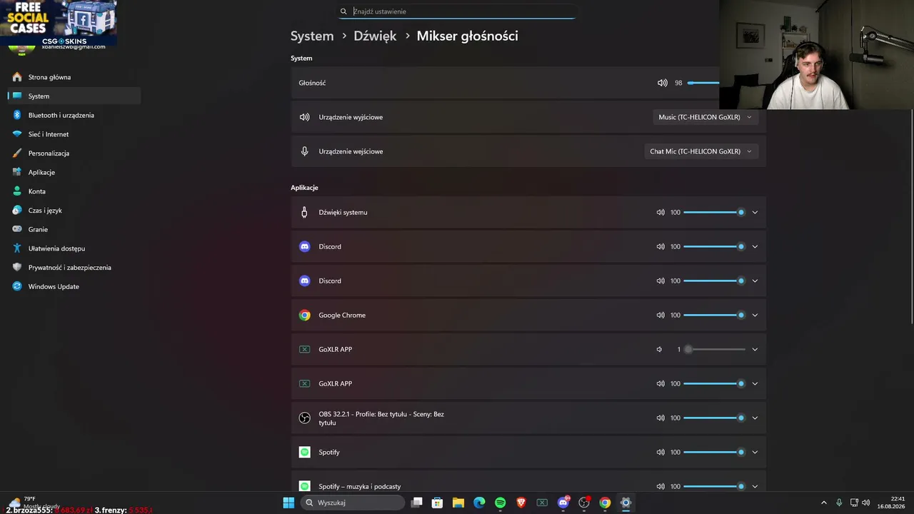The width and height of the screenshot is (914, 514).
Task: Open the input device dropdown Chat Mic
Action: 701,151
